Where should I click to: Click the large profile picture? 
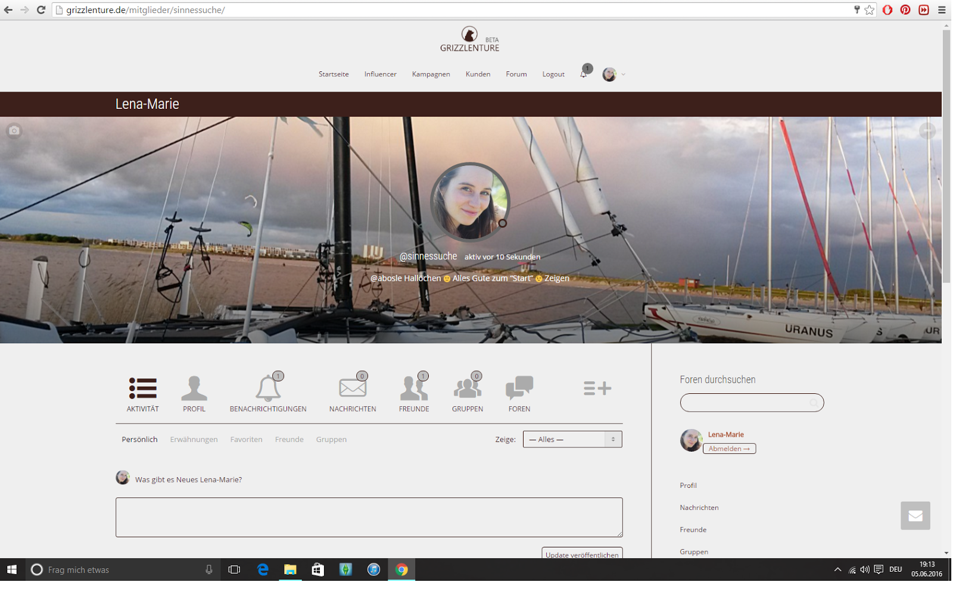click(470, 202)
